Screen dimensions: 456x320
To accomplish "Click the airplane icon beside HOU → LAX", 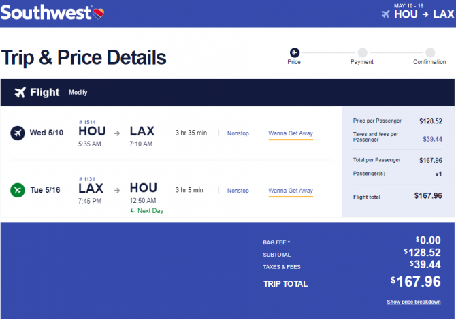I will point(386,14).
